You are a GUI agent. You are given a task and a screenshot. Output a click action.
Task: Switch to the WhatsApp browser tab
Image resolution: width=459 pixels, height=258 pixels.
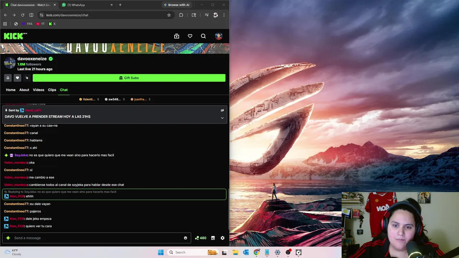coord(87,5)
